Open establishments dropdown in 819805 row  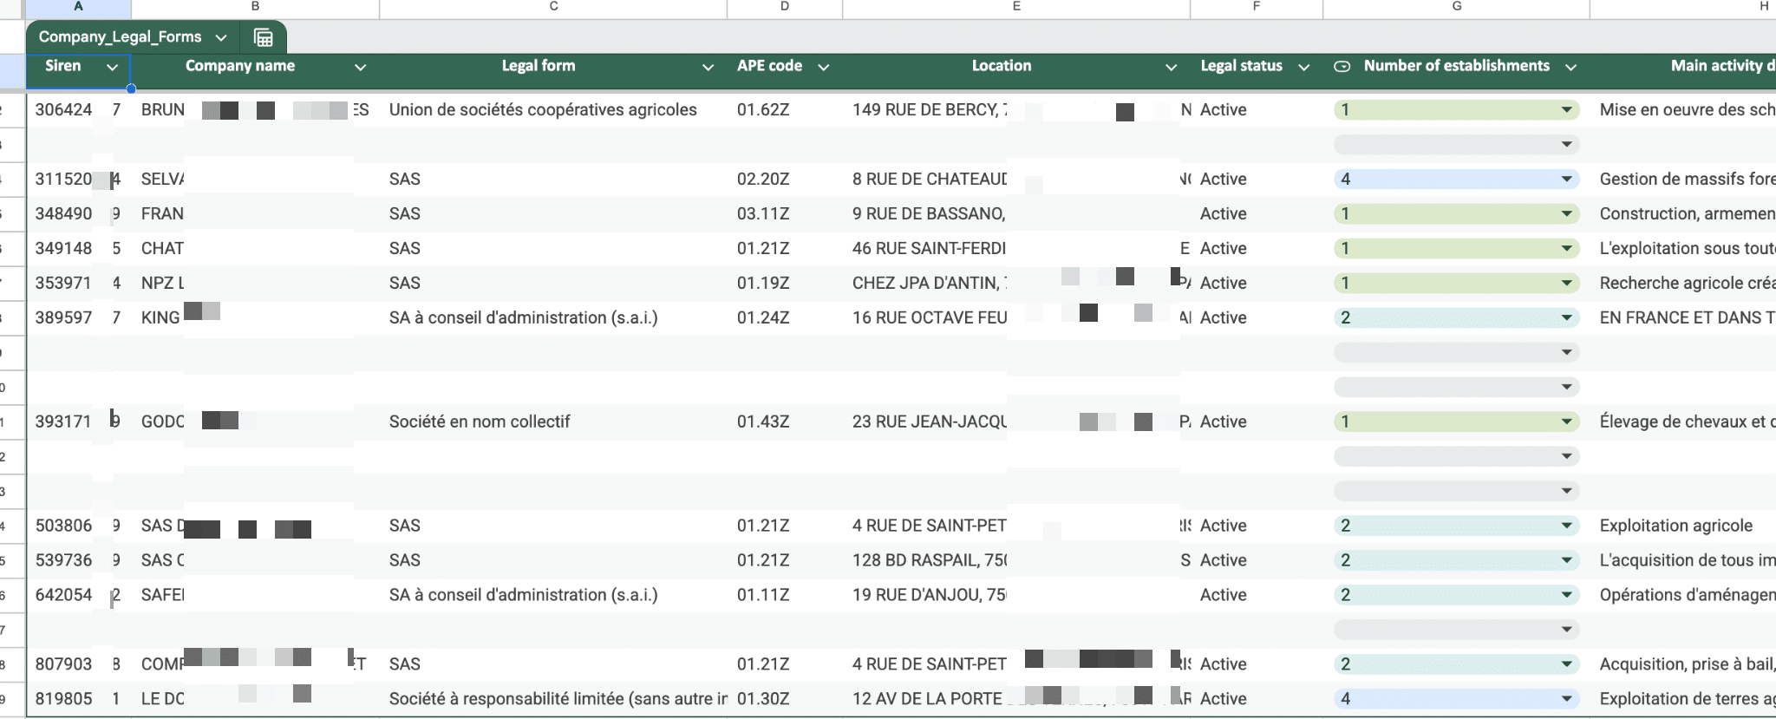tap(1566, 699)
